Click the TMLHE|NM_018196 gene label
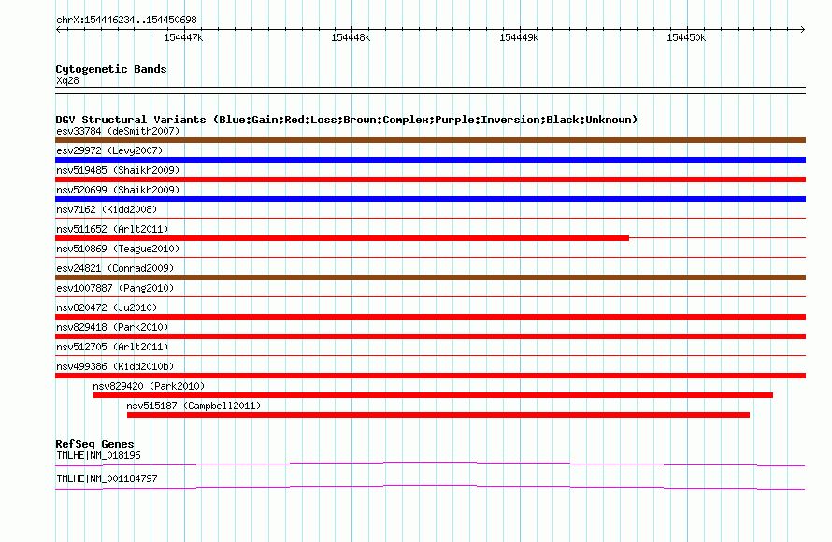This screenshot has height=542, width=832. (98, 455)
